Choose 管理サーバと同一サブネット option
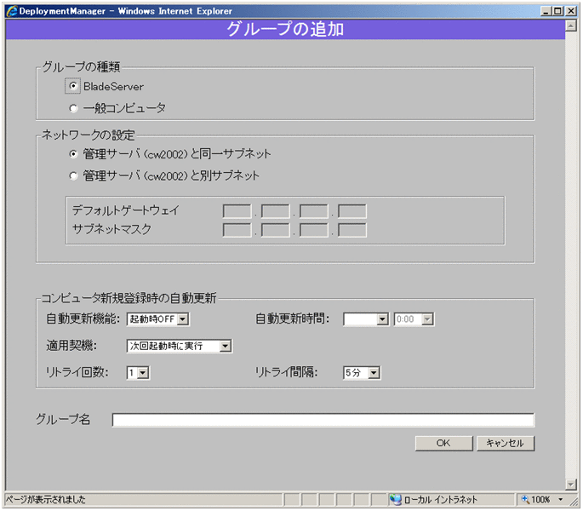583x511 pixels. point(73,153)
